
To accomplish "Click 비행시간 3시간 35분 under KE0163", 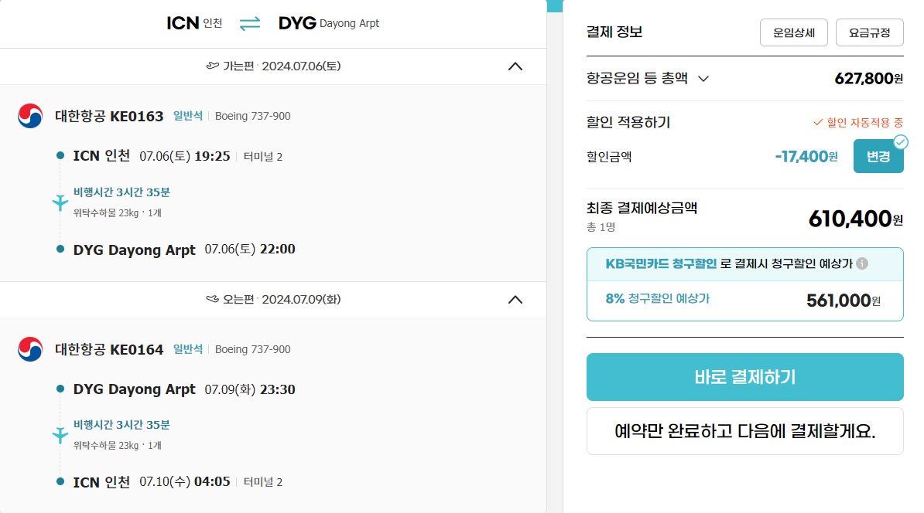I will pyautogui.click(x=121, y=192).
